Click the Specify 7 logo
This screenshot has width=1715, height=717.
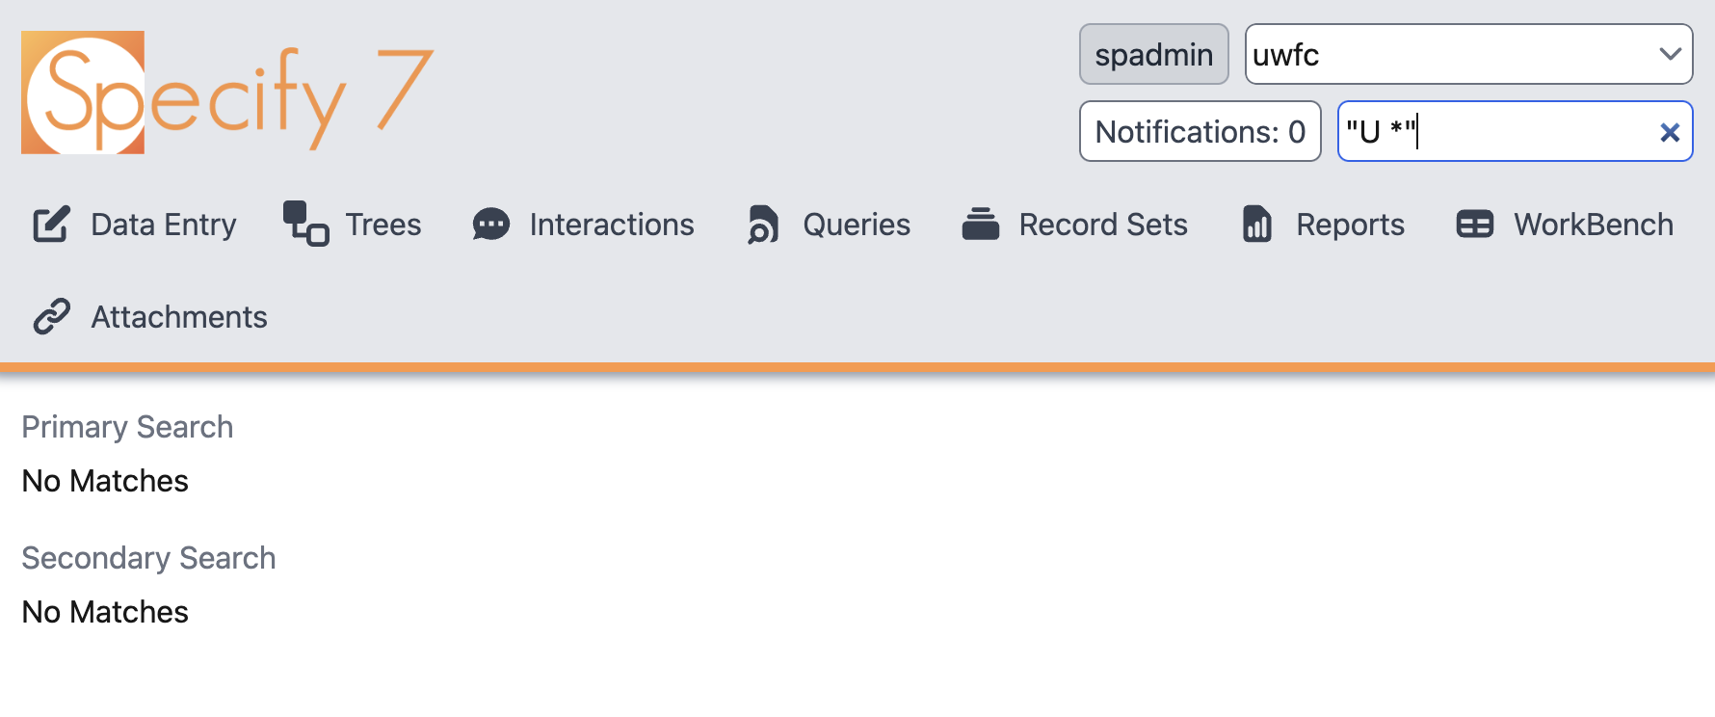point(226,91)
